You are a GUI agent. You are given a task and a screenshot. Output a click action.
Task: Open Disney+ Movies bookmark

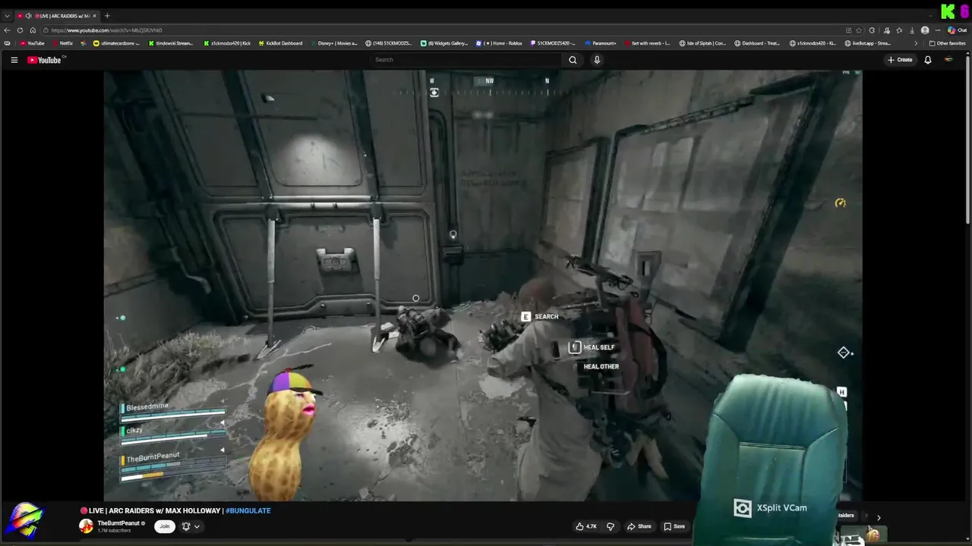click(x=333, y=43)
